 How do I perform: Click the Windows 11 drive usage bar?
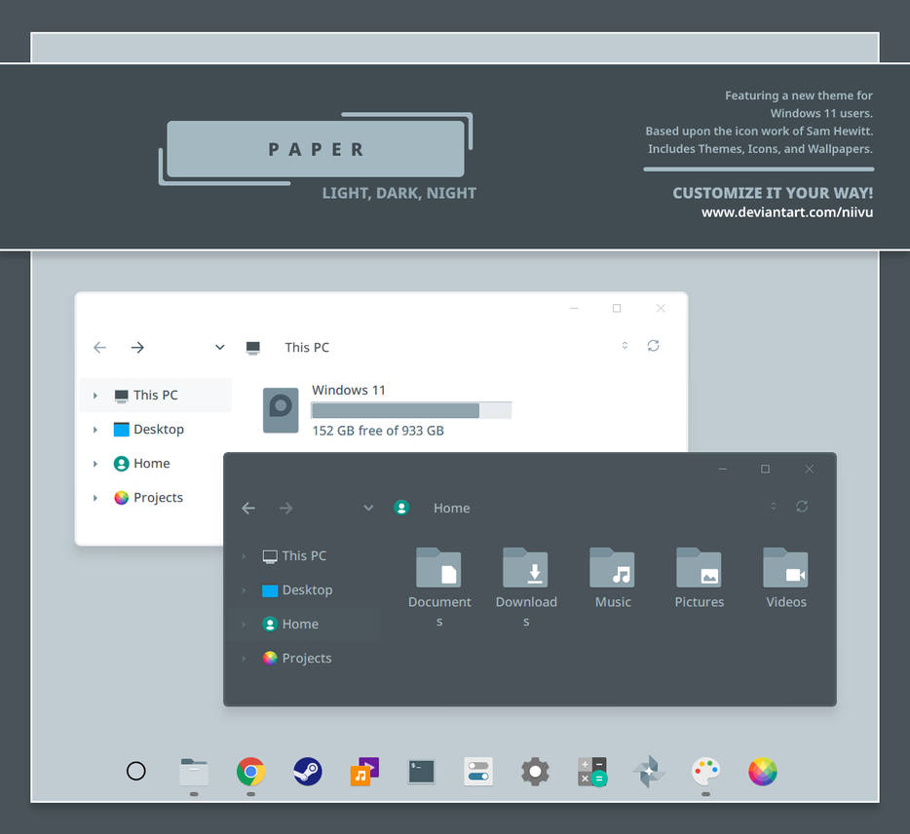tap(411, 410)
